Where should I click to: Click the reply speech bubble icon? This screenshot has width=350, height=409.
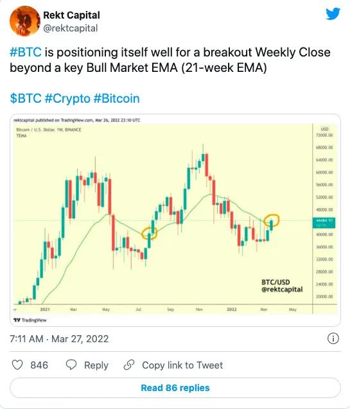[x=71, y=365]
